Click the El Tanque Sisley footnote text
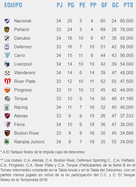The width and height of the screenshot is (136, 187). pyautogui.click(x=42, y=152)
